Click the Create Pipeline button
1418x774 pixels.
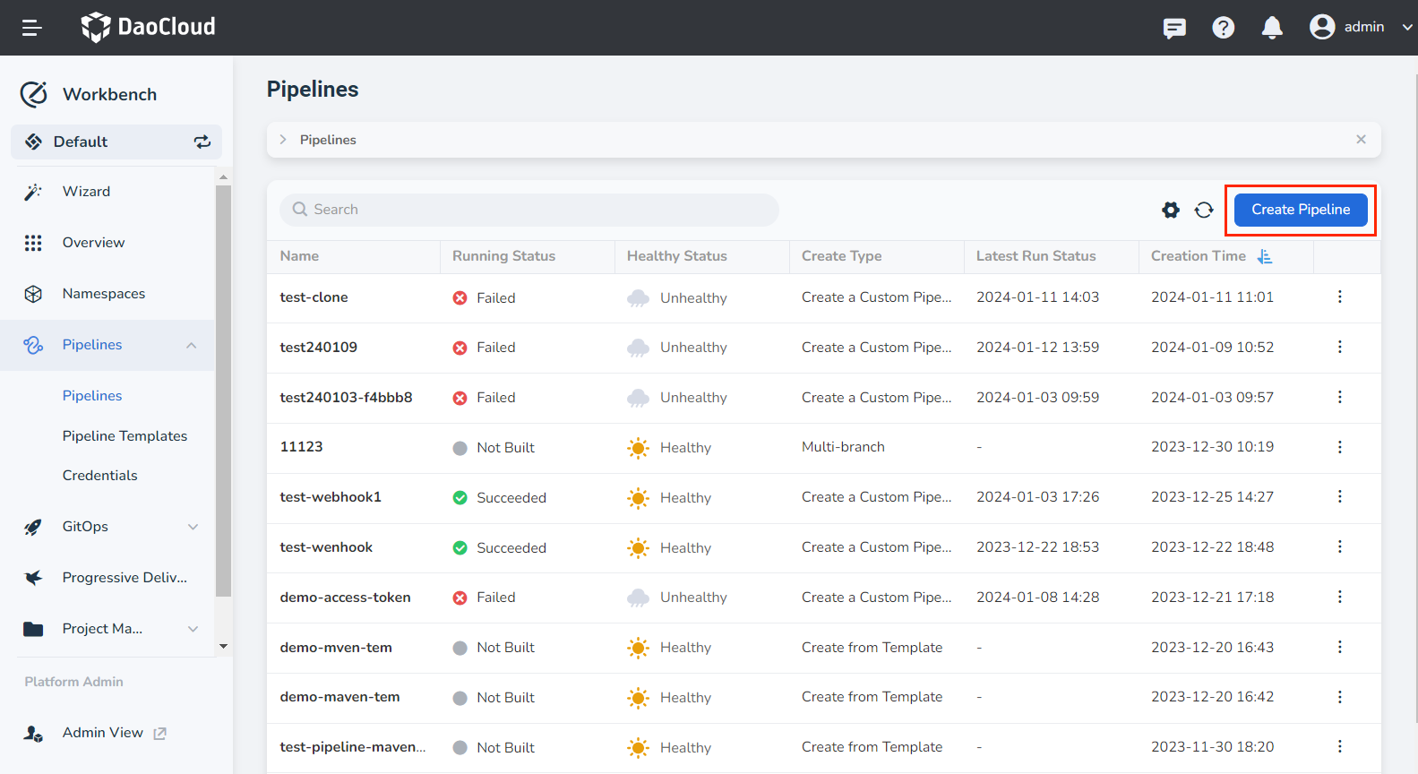[x=1300, y=210]
